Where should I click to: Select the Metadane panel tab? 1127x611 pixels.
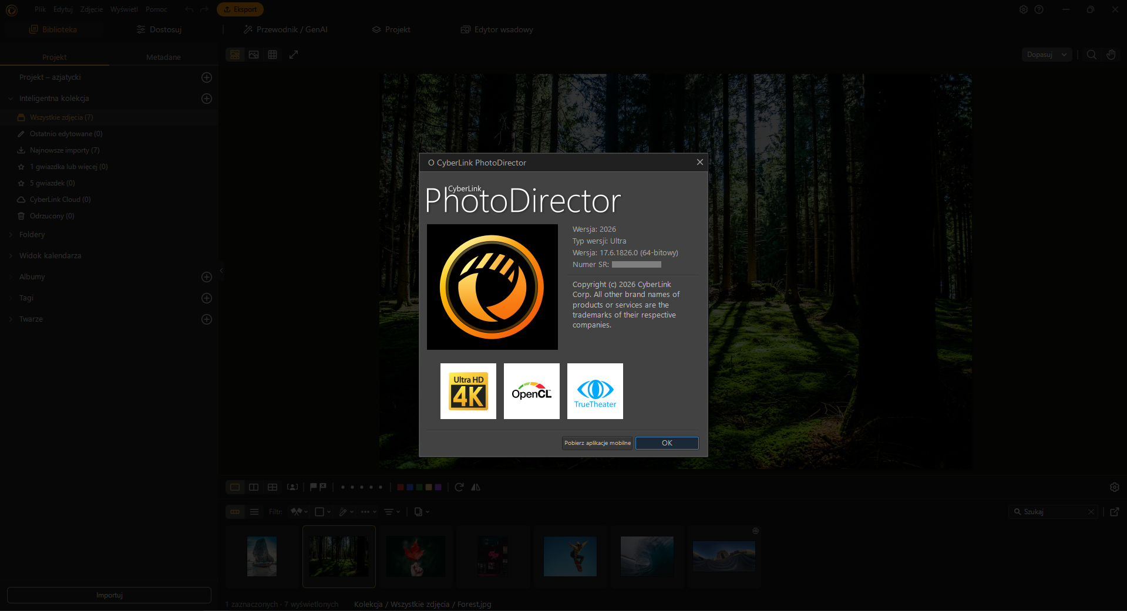[163, 57]
